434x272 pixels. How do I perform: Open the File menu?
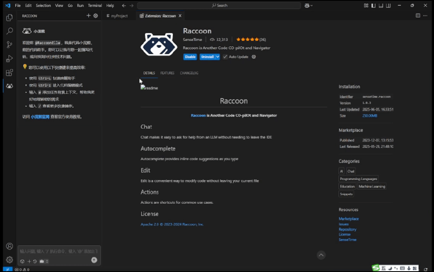pyautogui.click(x=18, y=6)
